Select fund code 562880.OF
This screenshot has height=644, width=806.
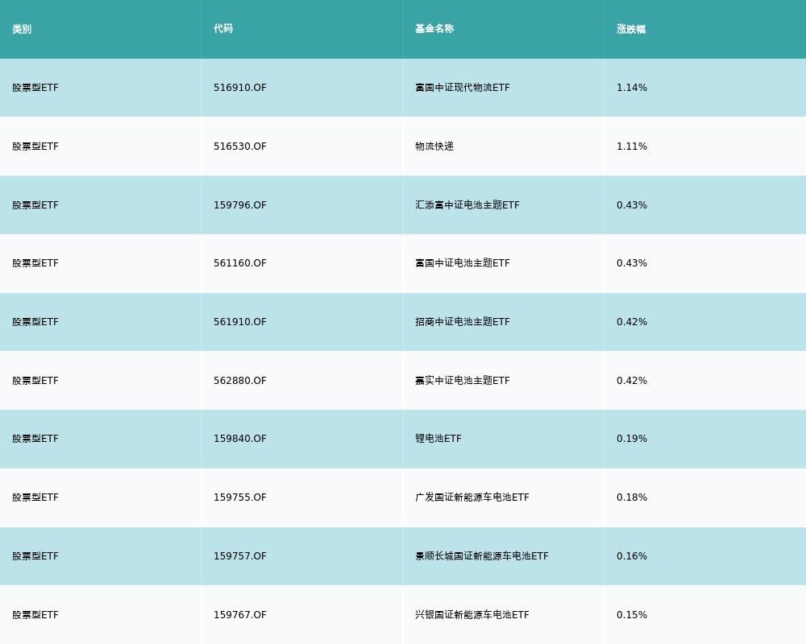pos(240,381)
